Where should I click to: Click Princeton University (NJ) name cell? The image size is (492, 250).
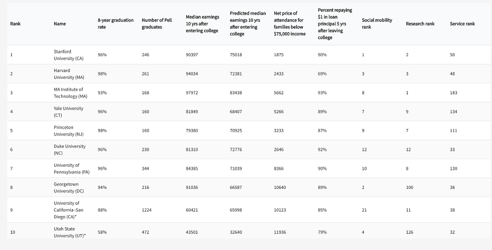pyautogui.click(x=68, y=131)
